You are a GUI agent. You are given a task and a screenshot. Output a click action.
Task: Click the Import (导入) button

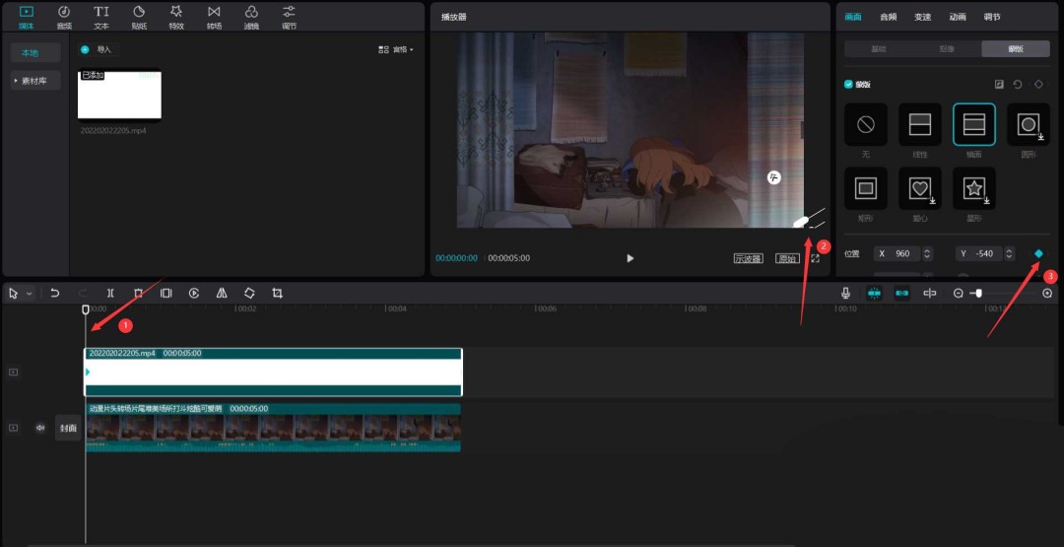[x=98, y=49]
